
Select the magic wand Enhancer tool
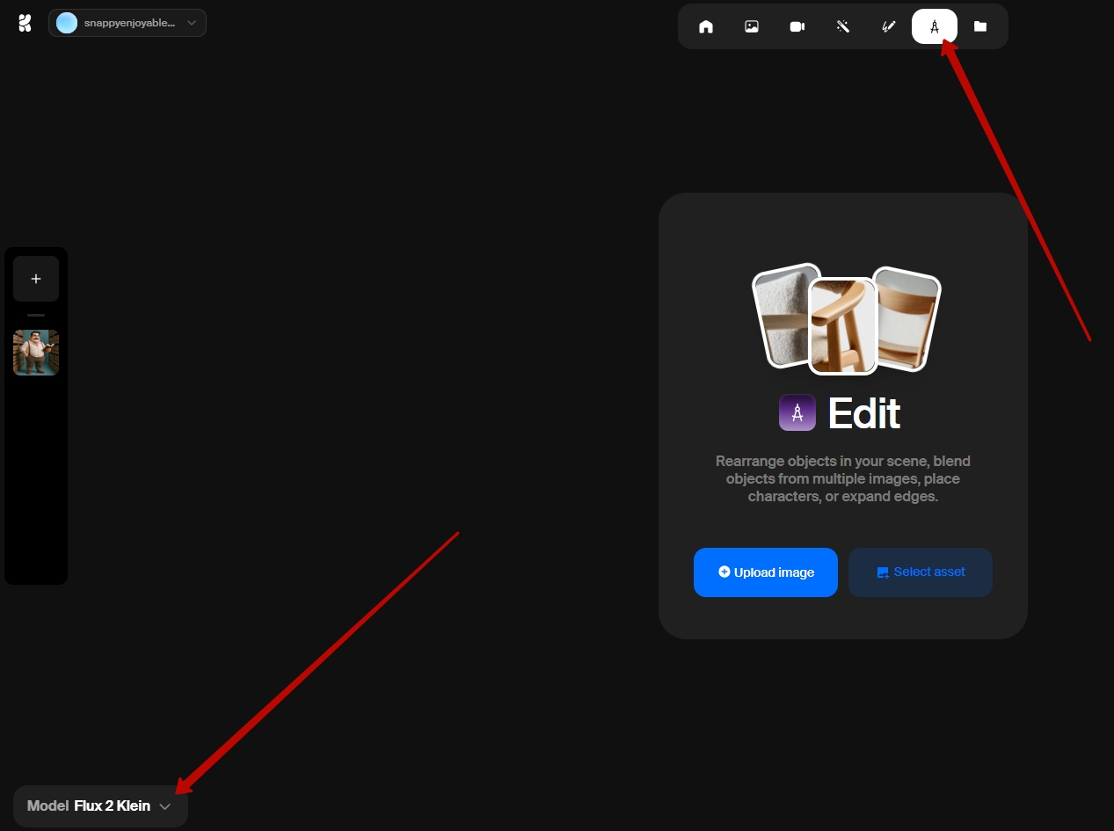pos(842,26)
